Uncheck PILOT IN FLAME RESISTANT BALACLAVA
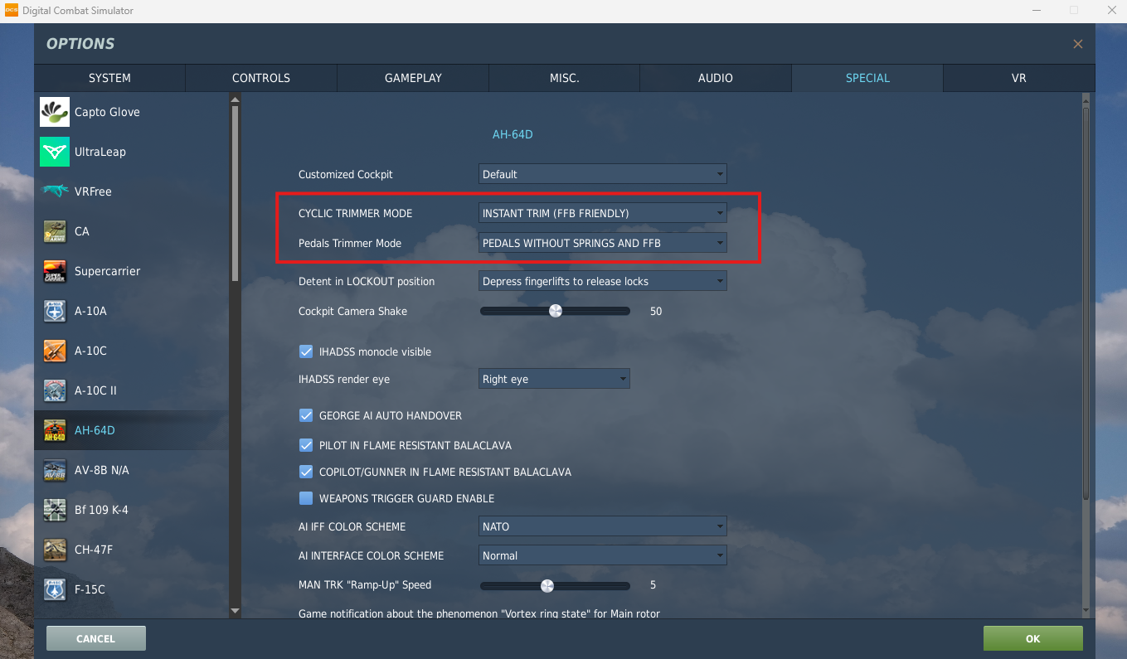Viewport: 1127px width, 659px height. pos(306,445)
